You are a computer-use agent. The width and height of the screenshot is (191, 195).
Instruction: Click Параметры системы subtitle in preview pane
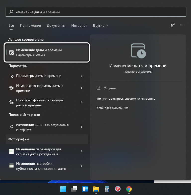138,72
